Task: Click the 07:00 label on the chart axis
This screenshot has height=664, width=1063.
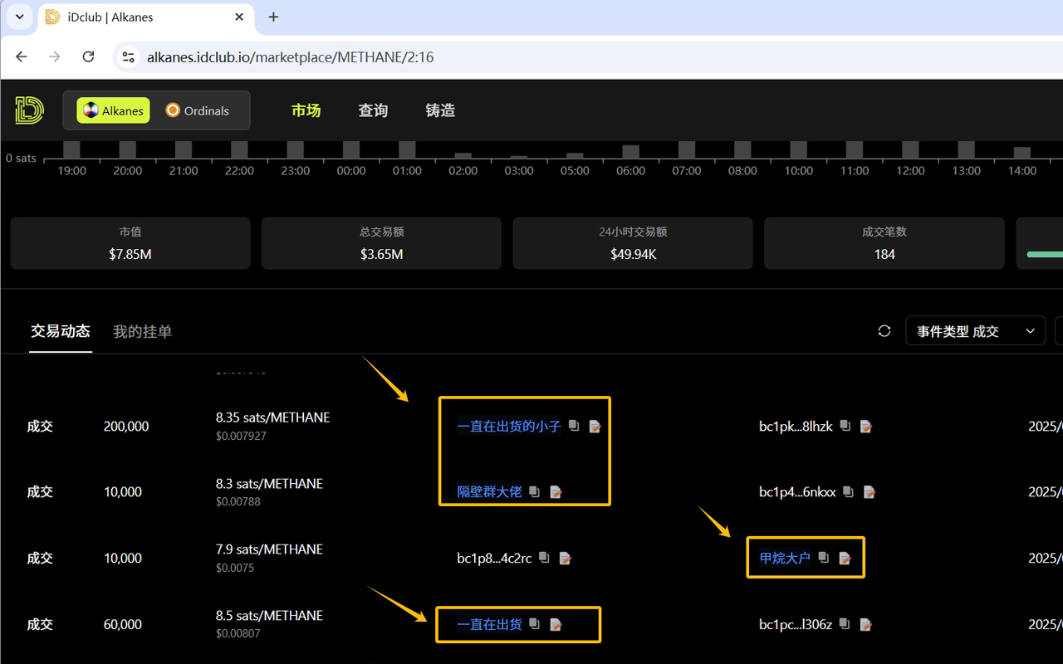Action: click(x=687, y=170)
